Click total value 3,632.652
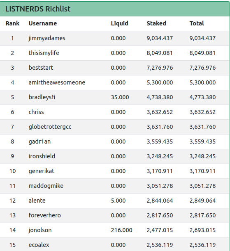 (202, 112)
